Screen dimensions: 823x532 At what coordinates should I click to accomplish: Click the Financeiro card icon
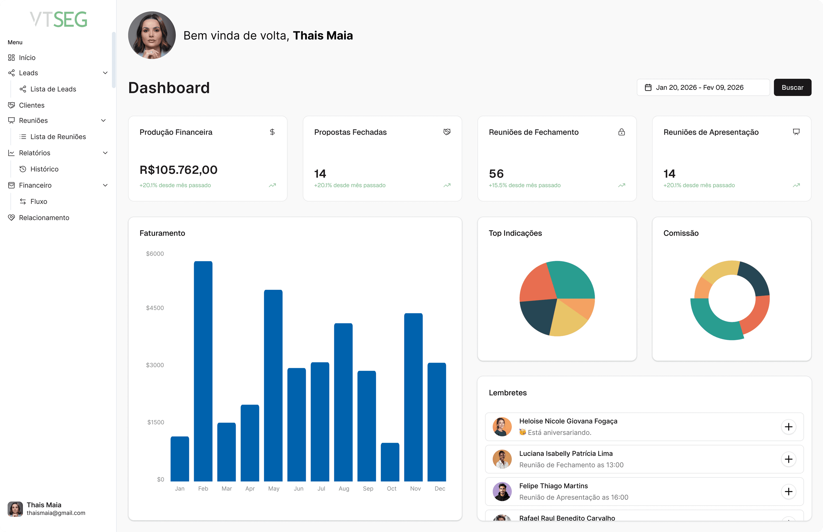tap(12, 185)
